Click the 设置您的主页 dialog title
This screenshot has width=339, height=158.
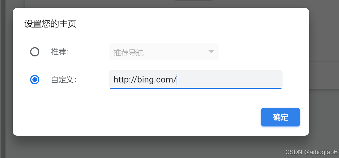pos(50,24)
